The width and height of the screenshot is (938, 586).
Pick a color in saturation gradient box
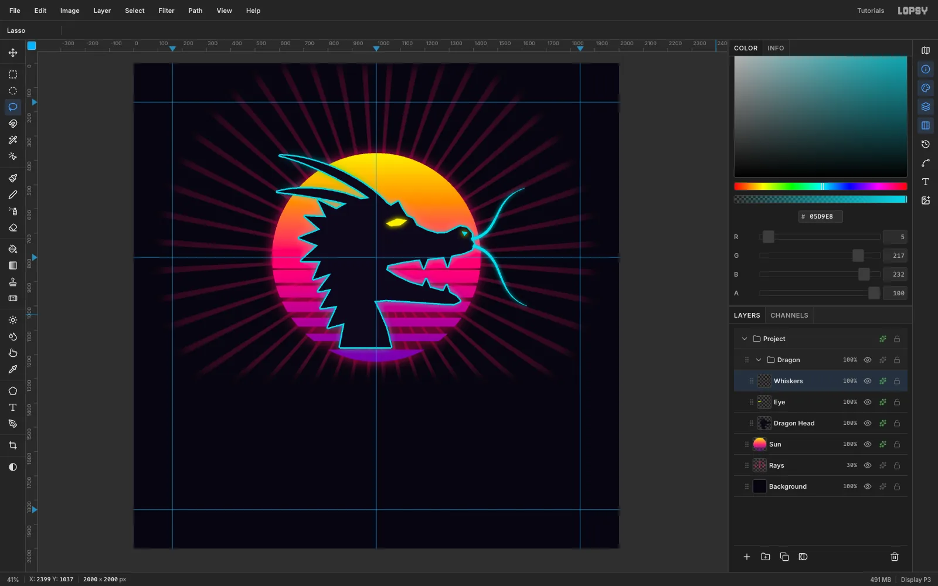[821, 117]
